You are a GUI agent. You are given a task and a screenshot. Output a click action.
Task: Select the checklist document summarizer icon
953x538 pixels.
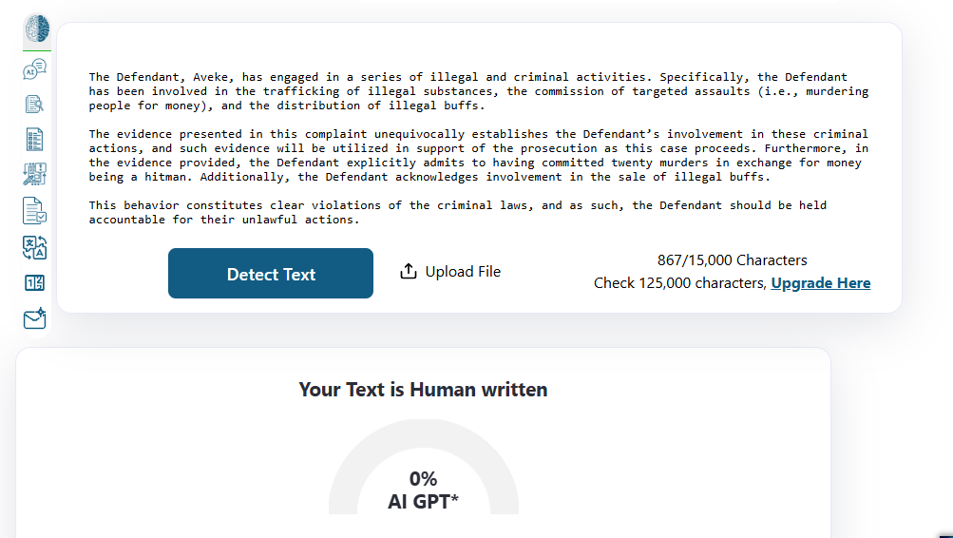click(x=34, y=139)
